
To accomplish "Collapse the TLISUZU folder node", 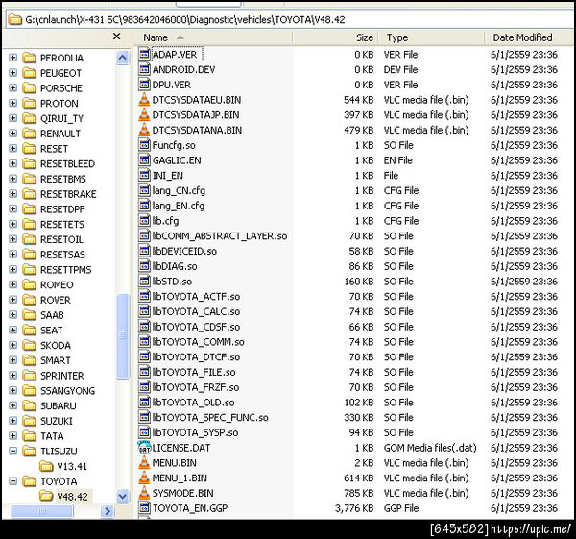I will click(x=12, y=451).
